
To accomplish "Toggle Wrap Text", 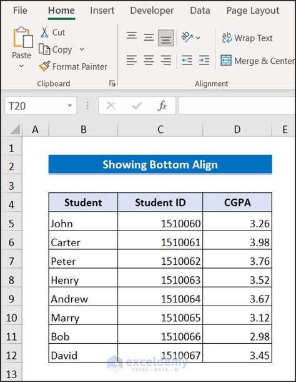I will 247,38.
